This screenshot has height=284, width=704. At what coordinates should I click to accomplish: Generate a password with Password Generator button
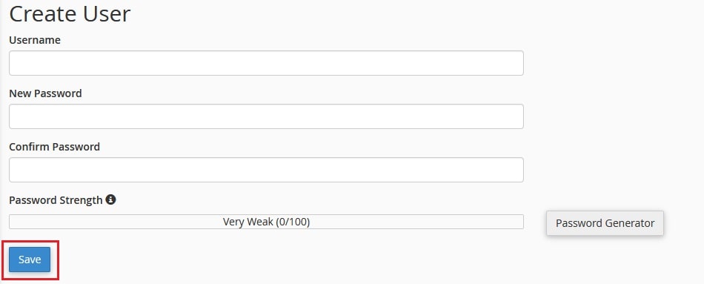point(605,223)
